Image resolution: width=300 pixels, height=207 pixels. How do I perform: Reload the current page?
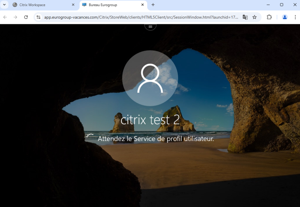[x=26, y=17]
